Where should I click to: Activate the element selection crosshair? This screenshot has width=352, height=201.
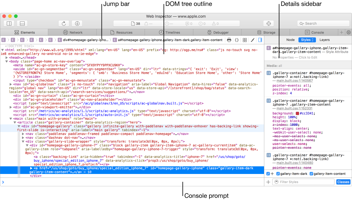coord(268,24)
